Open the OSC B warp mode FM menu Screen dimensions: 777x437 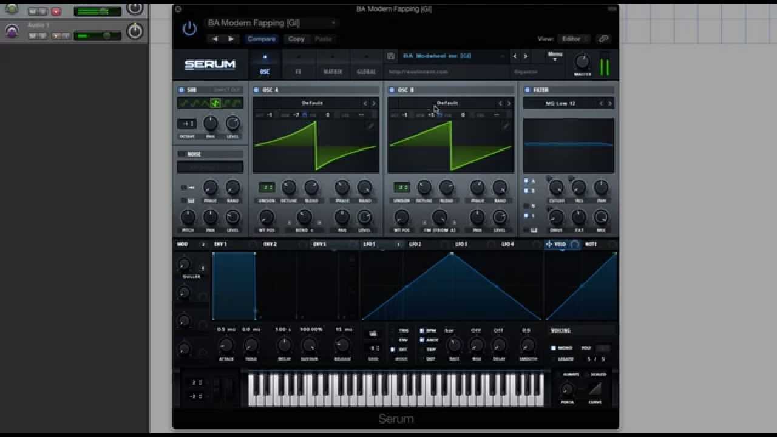pos(439,231)
